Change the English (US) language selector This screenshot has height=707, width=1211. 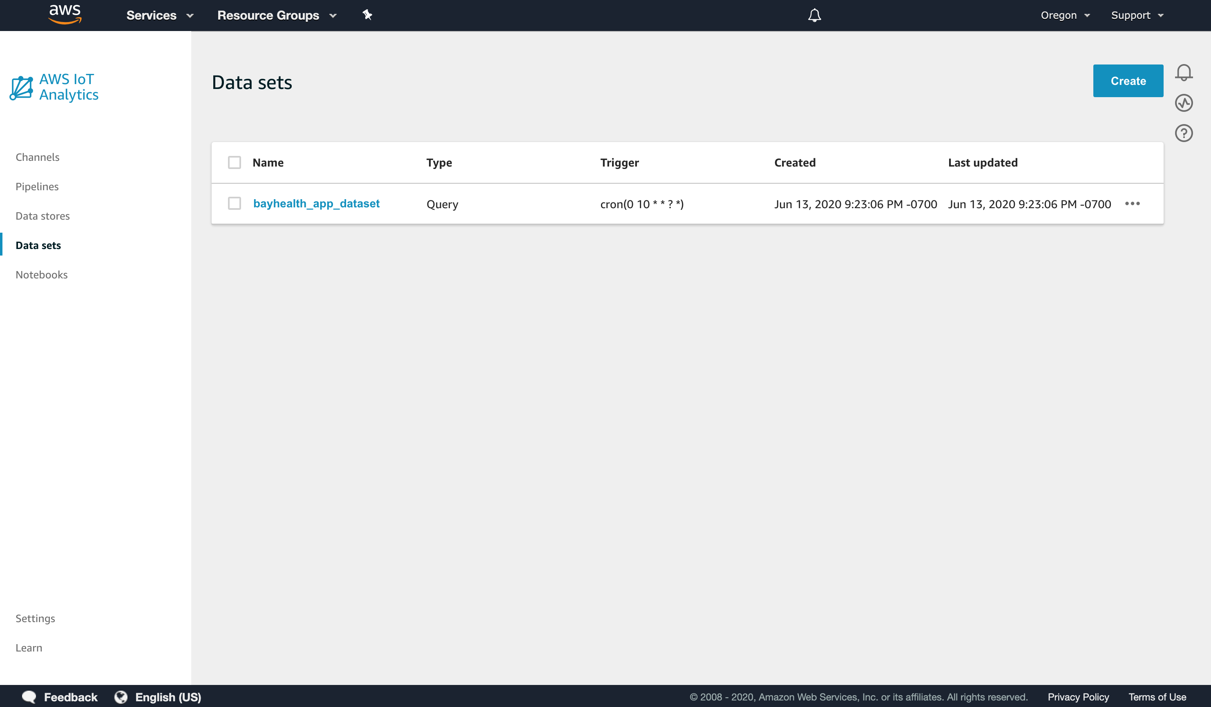pyautogui.click(x=159, y=696)
